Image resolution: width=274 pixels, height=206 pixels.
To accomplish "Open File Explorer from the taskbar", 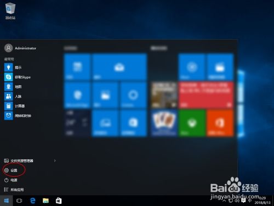I will 45,201.
